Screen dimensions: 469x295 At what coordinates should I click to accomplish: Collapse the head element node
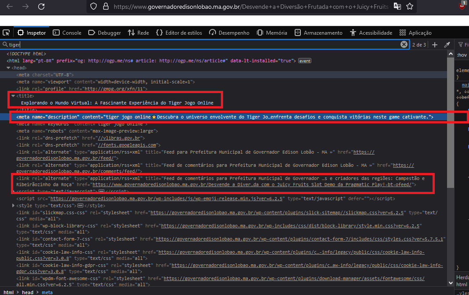8,68
